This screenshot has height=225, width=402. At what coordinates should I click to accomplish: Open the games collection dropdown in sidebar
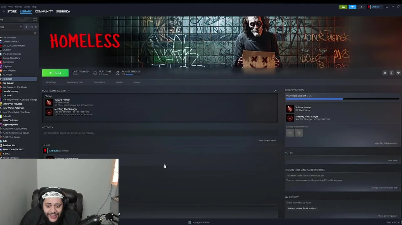[11, 27]
